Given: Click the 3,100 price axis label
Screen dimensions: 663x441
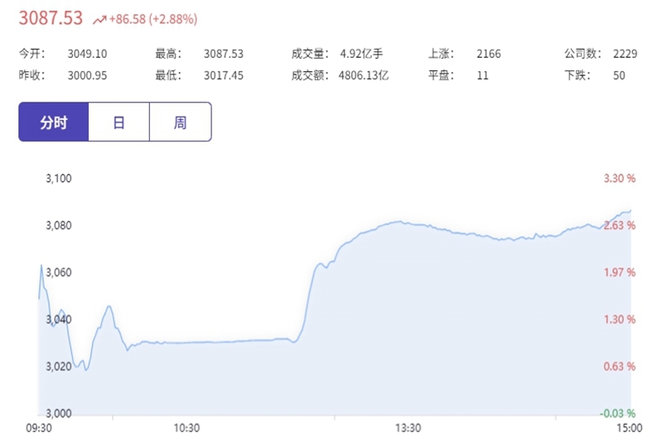Looking at the screenshot, I should tap(59, 179).
